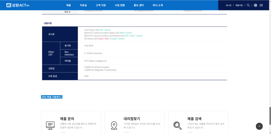
Task: Click the map pin icon for 대리점찾기
Action: (x=114, y=126)
